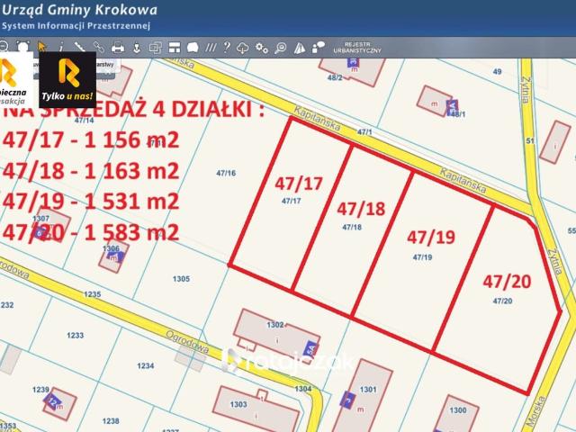Click the cloud icon in toolbar
Viewport: 576px width, 432px height.
pyautogui.click(x=243, y=46)
